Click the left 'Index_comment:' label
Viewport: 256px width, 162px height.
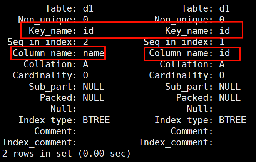(x=39, y=142)
